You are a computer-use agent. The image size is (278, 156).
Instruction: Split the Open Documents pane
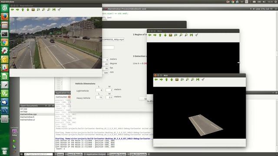click(x=50, y=106)
